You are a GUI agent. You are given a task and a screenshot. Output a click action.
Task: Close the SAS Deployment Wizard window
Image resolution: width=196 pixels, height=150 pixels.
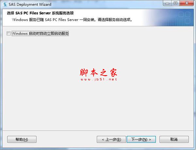pos(187,3)
